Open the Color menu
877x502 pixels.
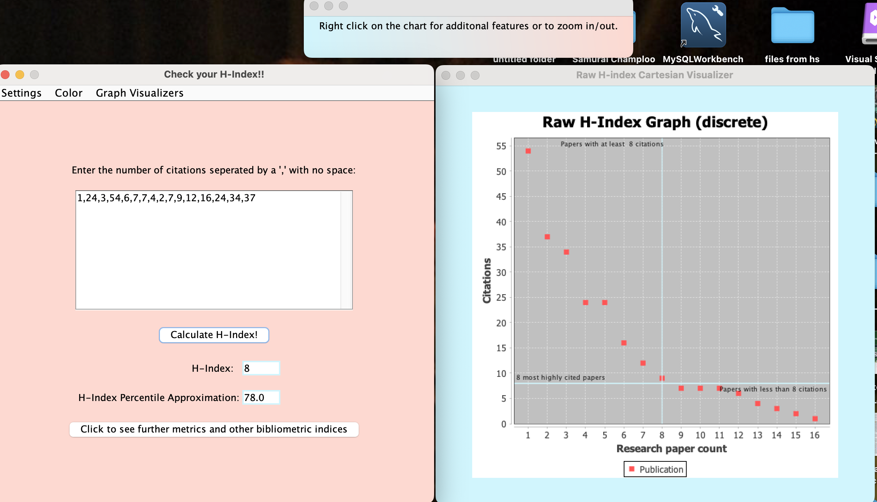[68, 93]
